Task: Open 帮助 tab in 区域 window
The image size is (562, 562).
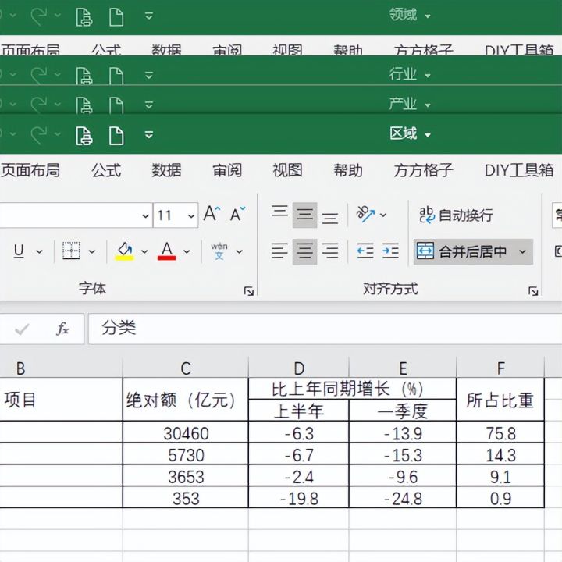Action: point(348,170)
